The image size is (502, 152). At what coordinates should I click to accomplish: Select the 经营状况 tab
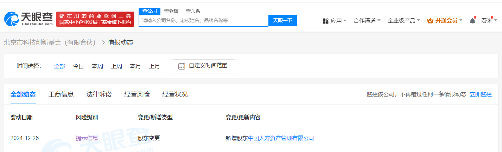click(x=175, y=94)
